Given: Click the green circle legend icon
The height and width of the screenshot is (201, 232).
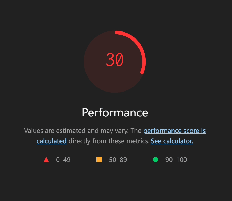Looking at the screenshot, I should tap(156, 160).
